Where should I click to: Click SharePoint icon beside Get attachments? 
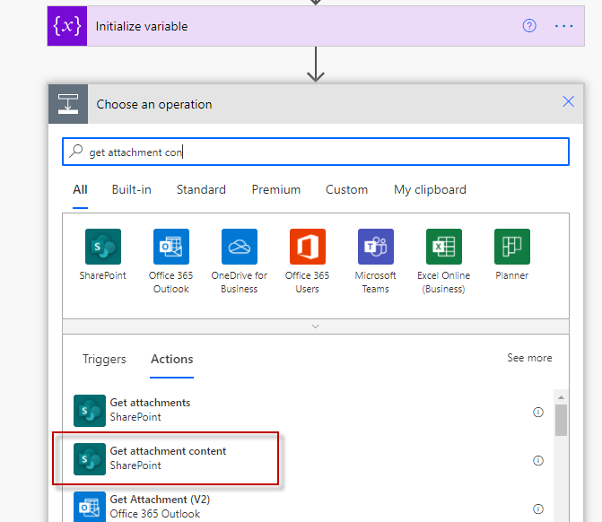(90, 411)
